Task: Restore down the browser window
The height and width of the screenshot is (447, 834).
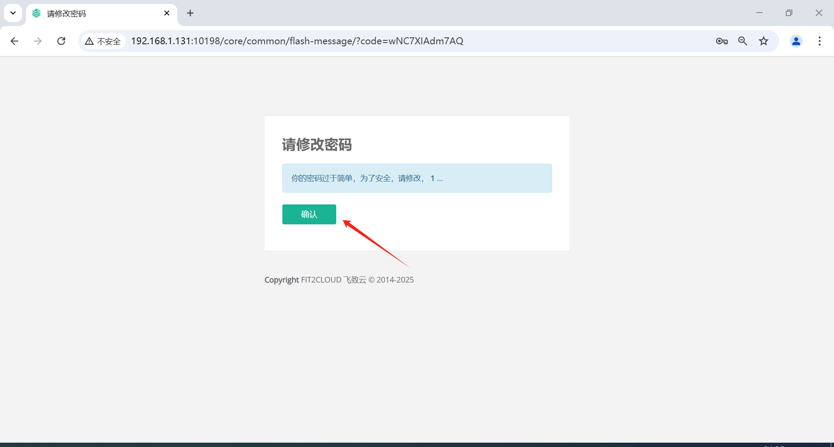Action: coord(789,13)
